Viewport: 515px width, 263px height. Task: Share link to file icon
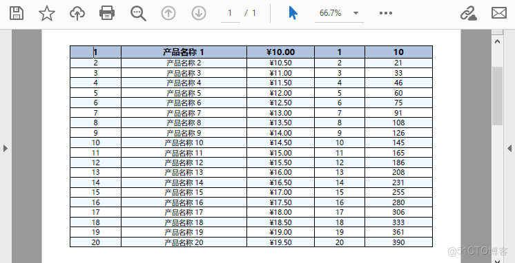click(468, 14)
